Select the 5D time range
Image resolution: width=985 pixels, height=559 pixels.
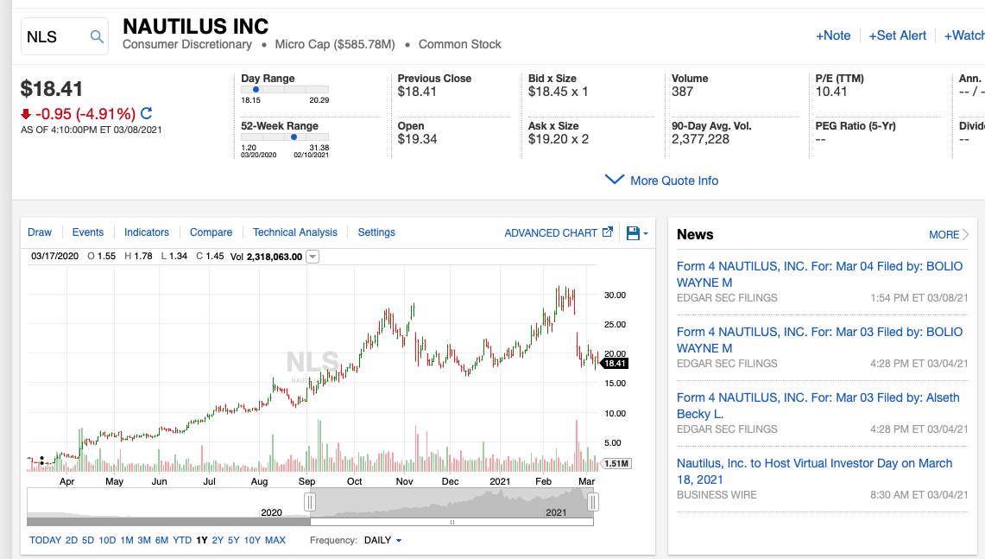point(88,540)
